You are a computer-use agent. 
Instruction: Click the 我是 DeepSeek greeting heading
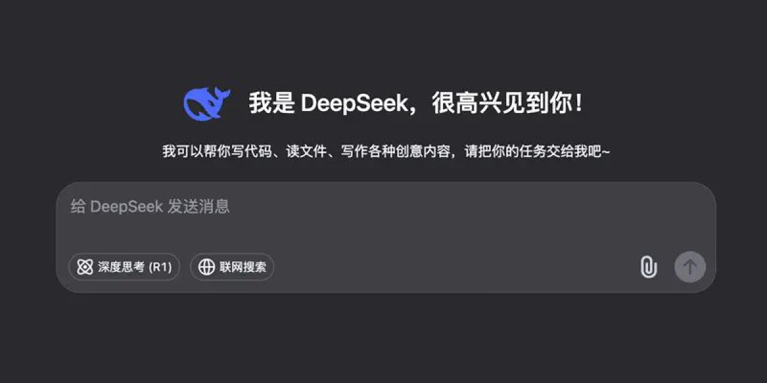(417, 103)
